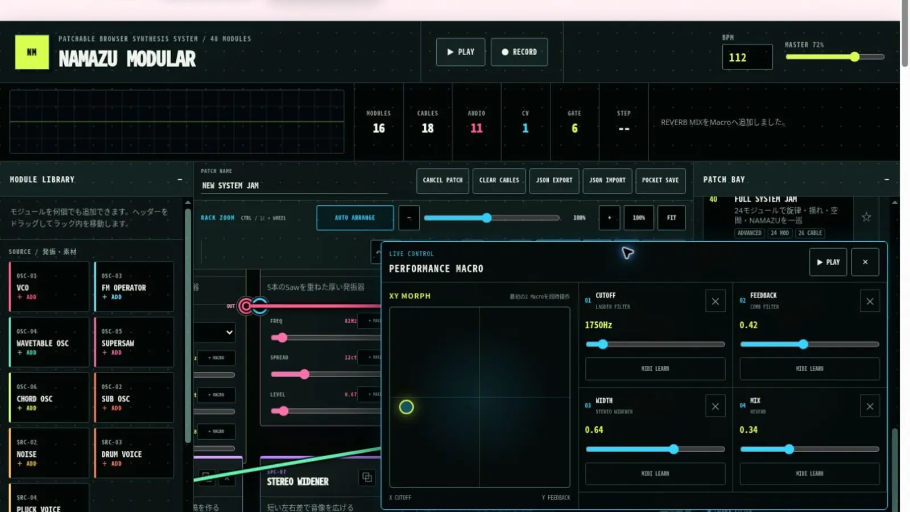Click MIDI Learn for Cutoff macro
This screenshot has height=512, width=910.
point(655,369)
